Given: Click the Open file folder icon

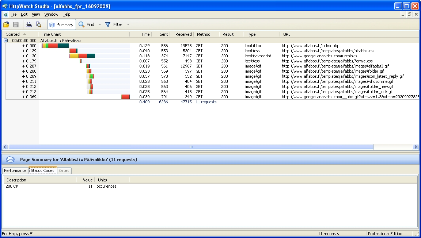Looking at the screenshot, I should [6, 24].
